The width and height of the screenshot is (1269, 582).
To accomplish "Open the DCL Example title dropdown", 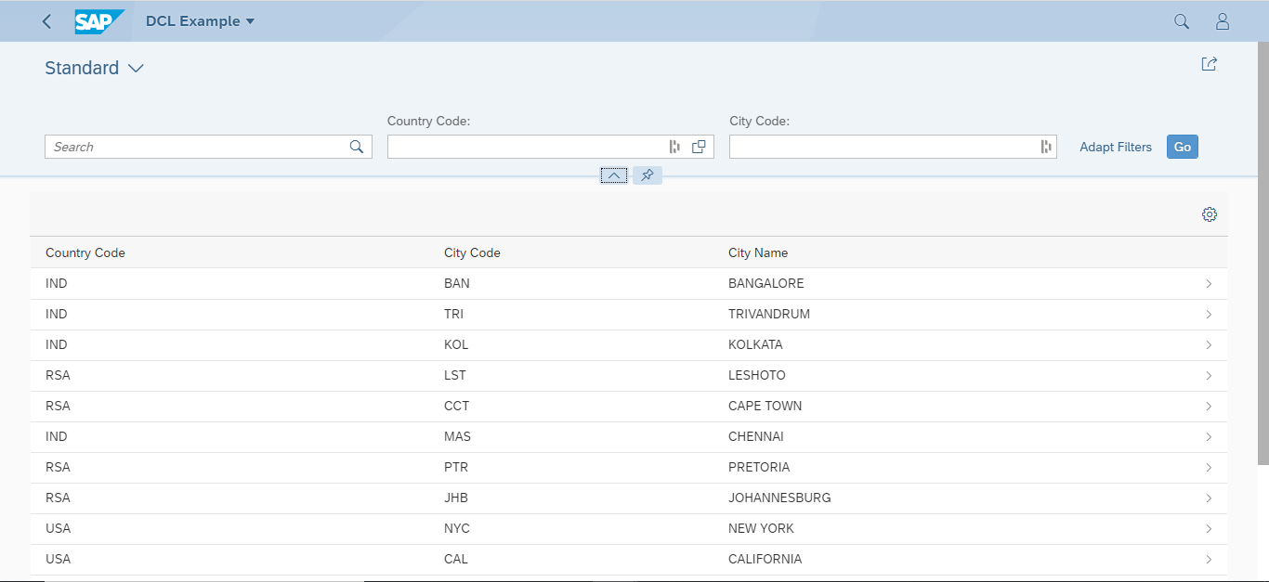I will click(200, 20).
